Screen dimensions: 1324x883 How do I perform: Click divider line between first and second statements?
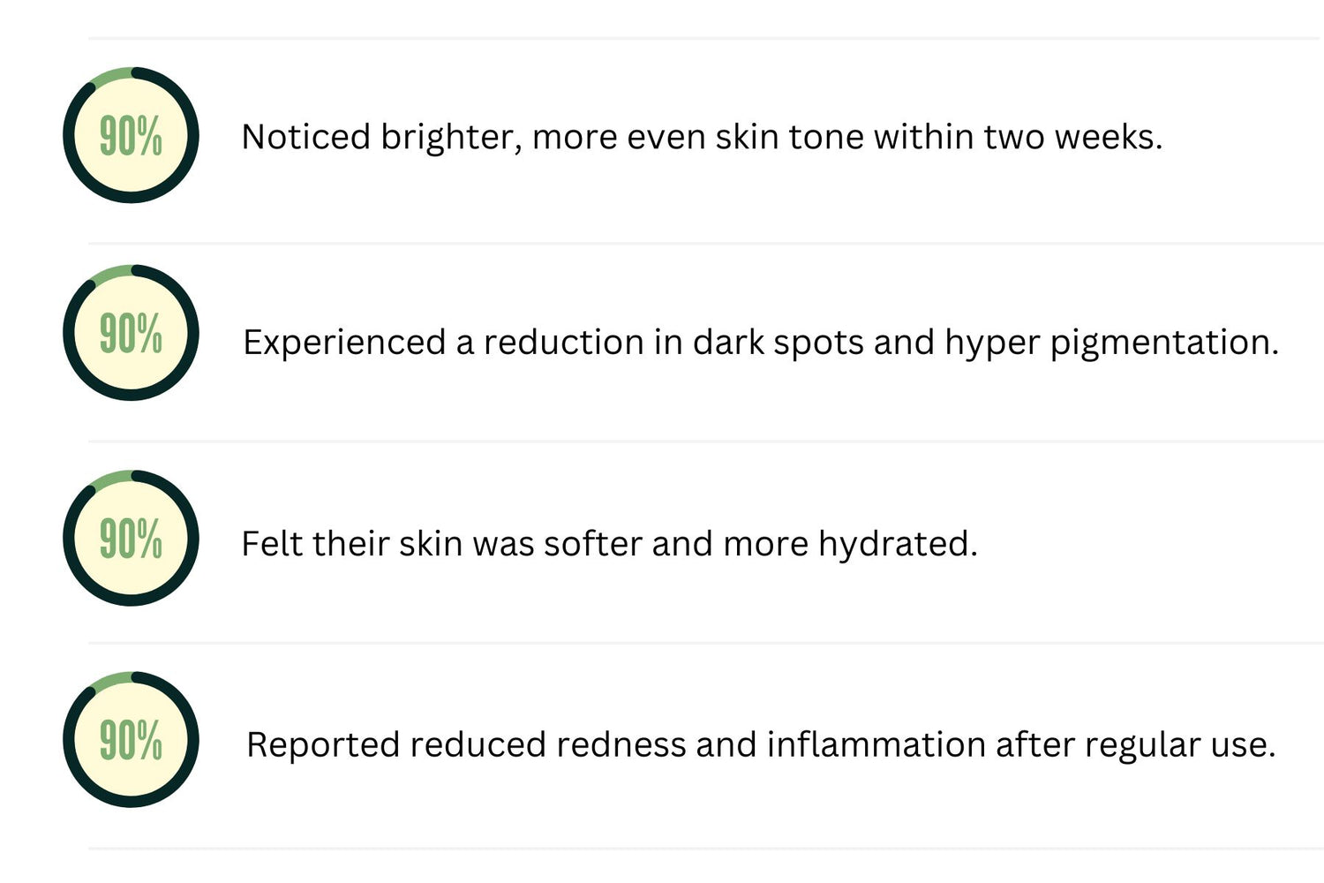704,243
